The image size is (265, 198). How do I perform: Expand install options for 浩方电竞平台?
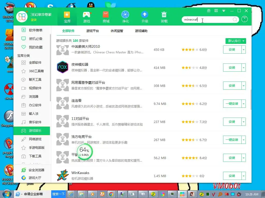click(244, 140)
